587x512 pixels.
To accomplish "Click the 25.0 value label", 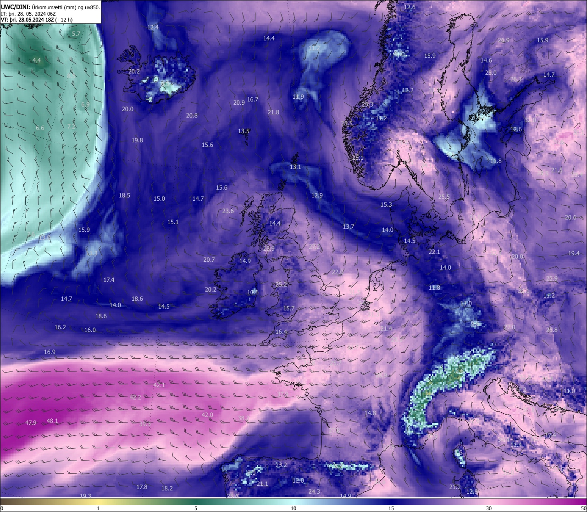I will point(491,73).
